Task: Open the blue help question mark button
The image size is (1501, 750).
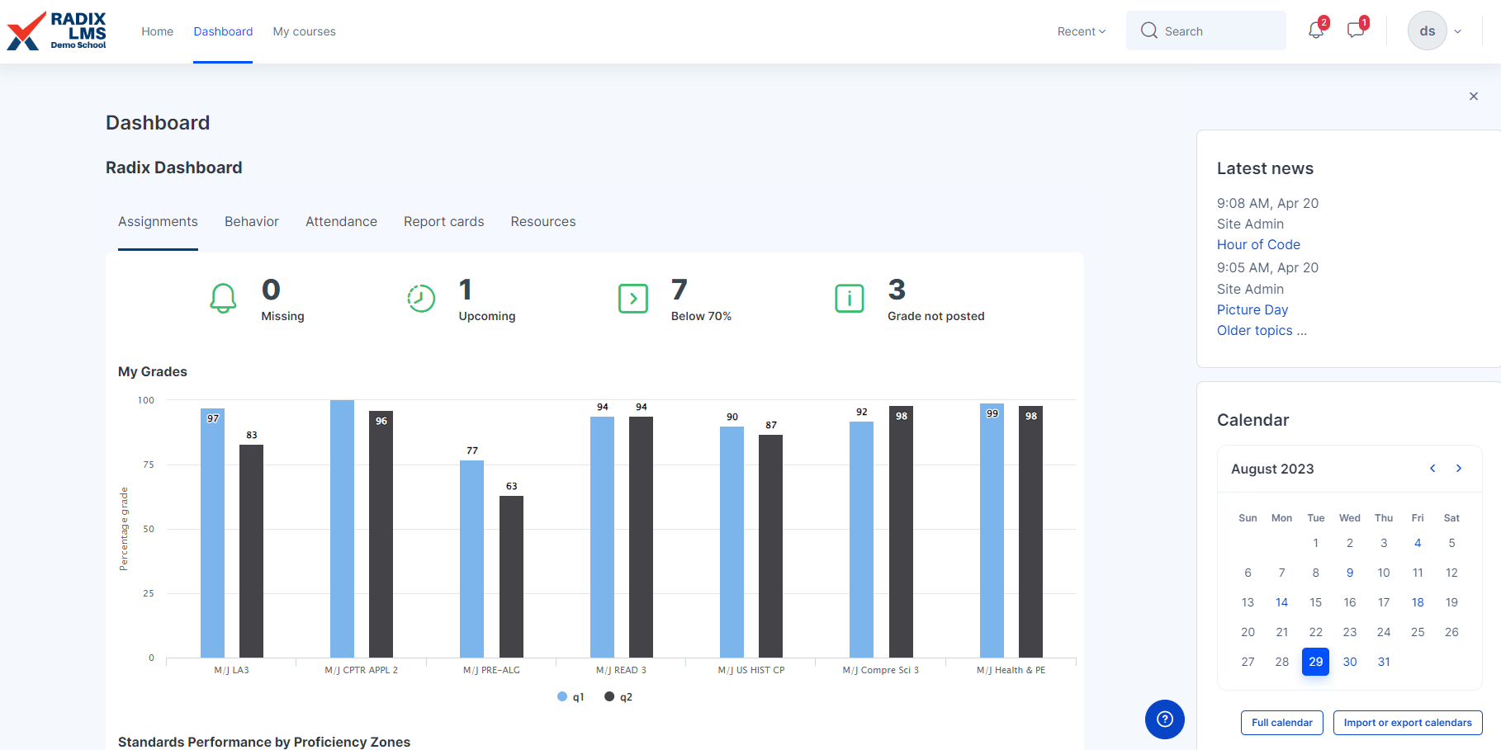Action: 1164,719
